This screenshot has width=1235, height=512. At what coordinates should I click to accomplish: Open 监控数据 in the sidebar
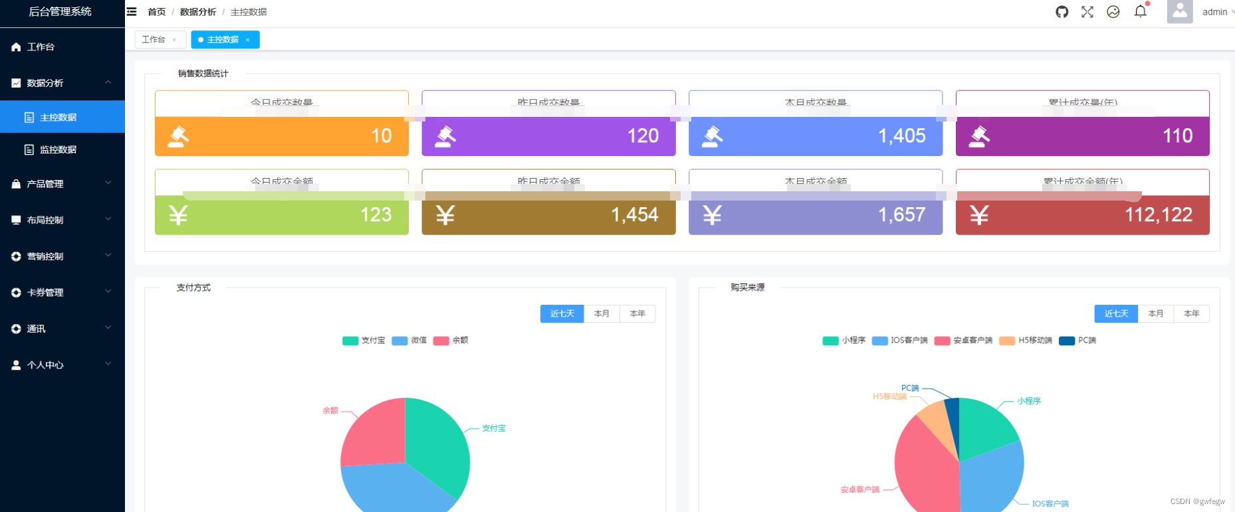[x=62, y=149]
